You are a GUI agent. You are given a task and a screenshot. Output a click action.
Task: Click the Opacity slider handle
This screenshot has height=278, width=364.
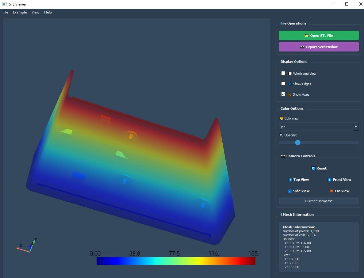coord(297,143)
